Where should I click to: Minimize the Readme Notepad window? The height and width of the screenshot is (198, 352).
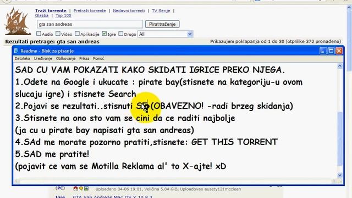click(323, 51)
